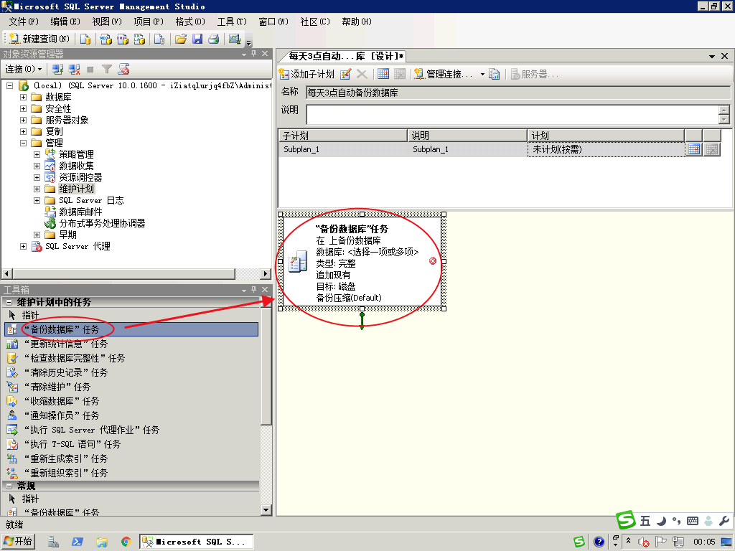Click the Add Subplan toolbar button
The width and height of the screenshot is (735, 551).
click(x=306, y=74)
